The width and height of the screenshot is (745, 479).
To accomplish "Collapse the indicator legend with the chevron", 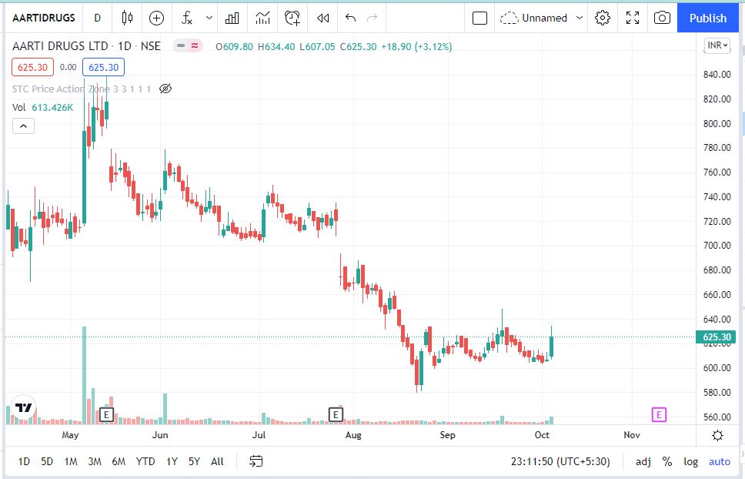I will point(23,126).
